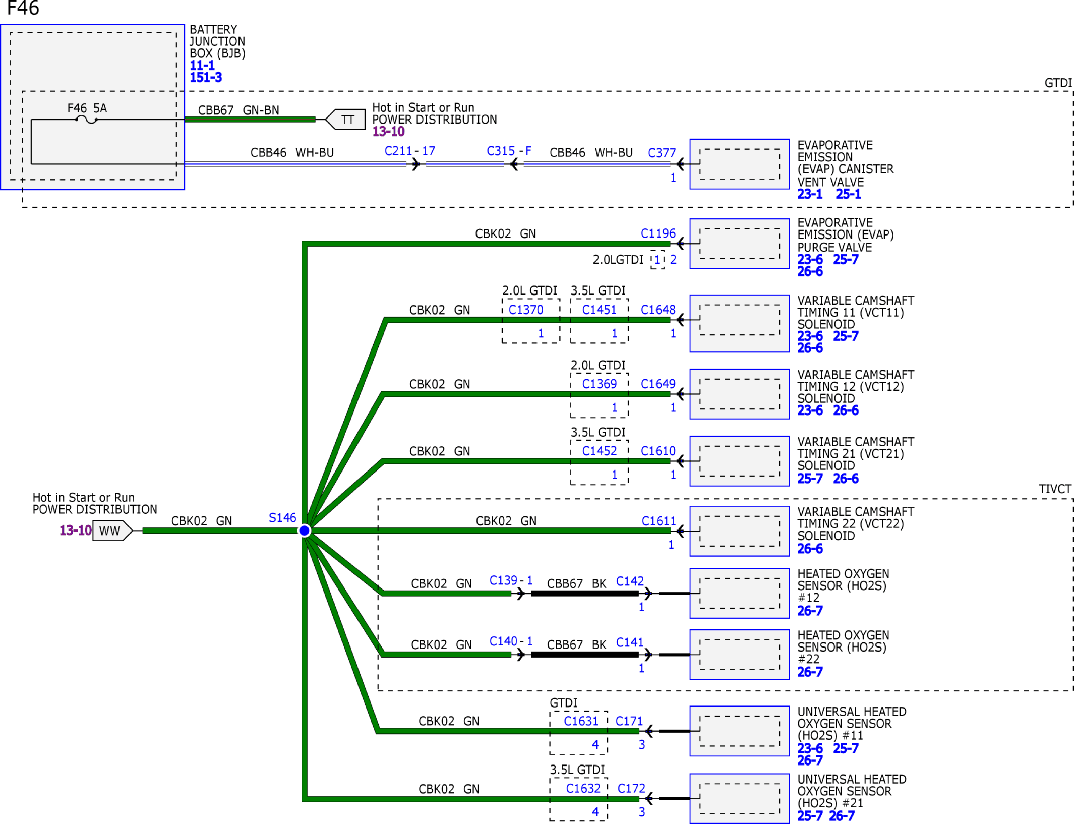Open page link 151-3 under Battery Junction Box
The height and width of the screenshot is (824, 1074).
[x=206, y=77]
